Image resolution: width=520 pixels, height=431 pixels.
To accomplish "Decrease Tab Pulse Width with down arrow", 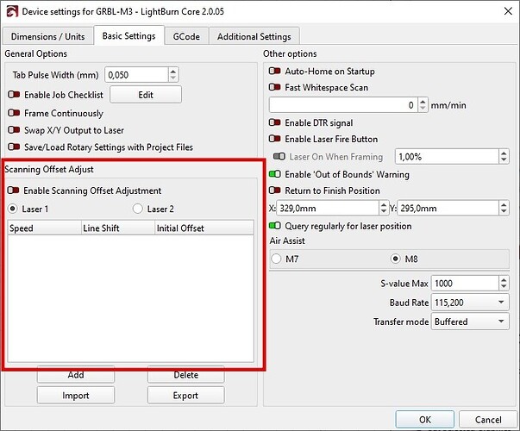I will [x=173, y=78].
